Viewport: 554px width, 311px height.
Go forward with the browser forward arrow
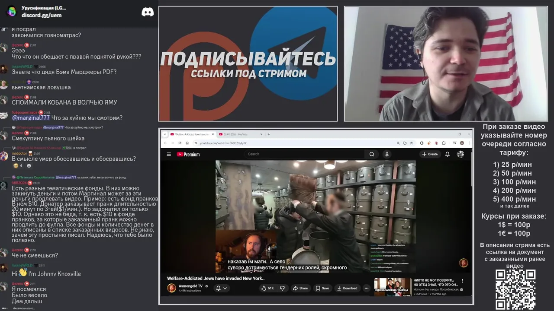point(172,143)
